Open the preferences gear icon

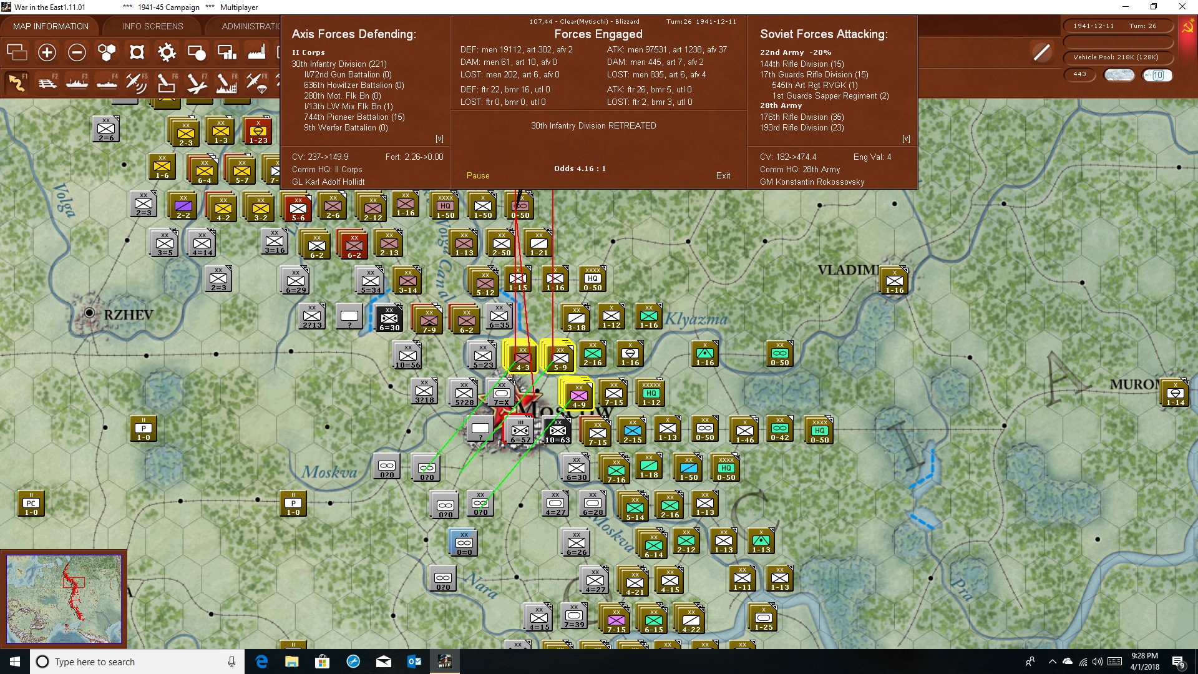coord(167,52)
